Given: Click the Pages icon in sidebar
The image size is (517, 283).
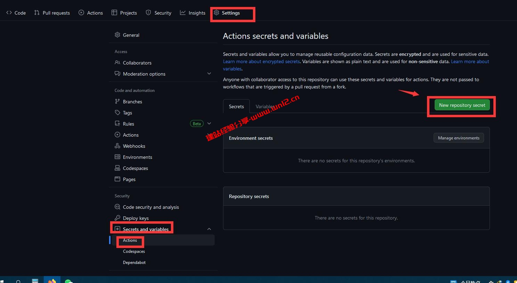Looking at the screenshot, I should pos(117,179).
